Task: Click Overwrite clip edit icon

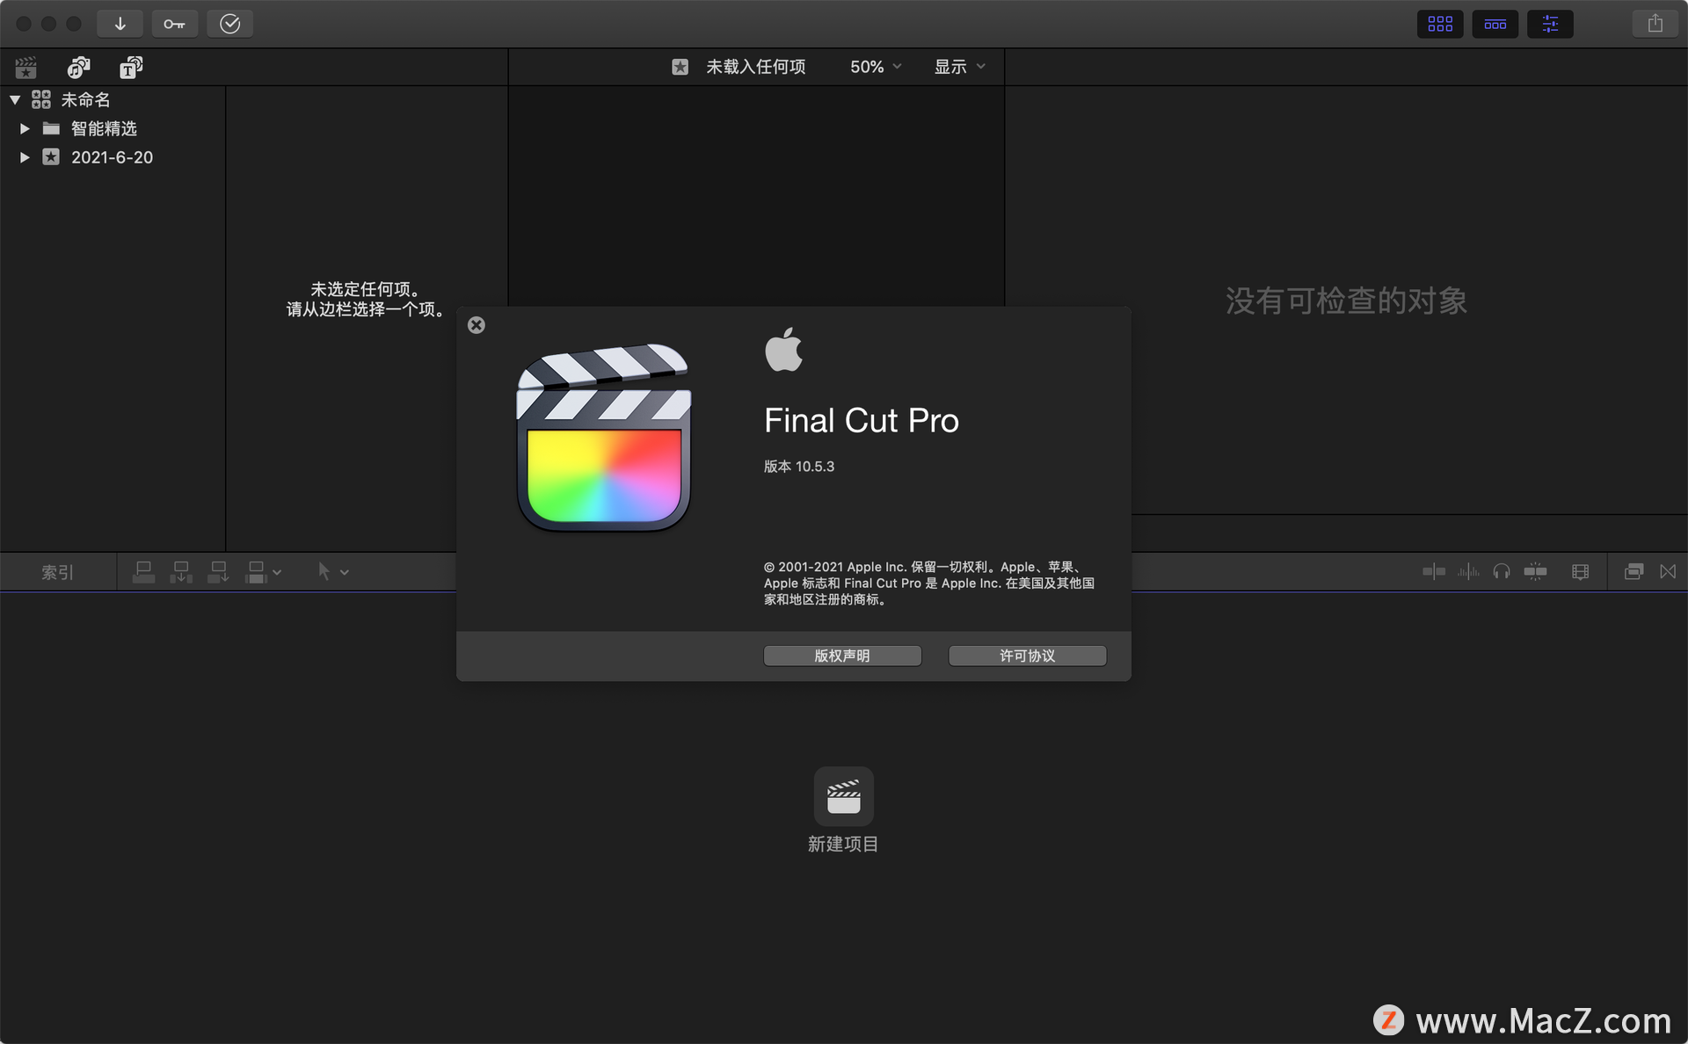Action: click(x=256, y=572)
